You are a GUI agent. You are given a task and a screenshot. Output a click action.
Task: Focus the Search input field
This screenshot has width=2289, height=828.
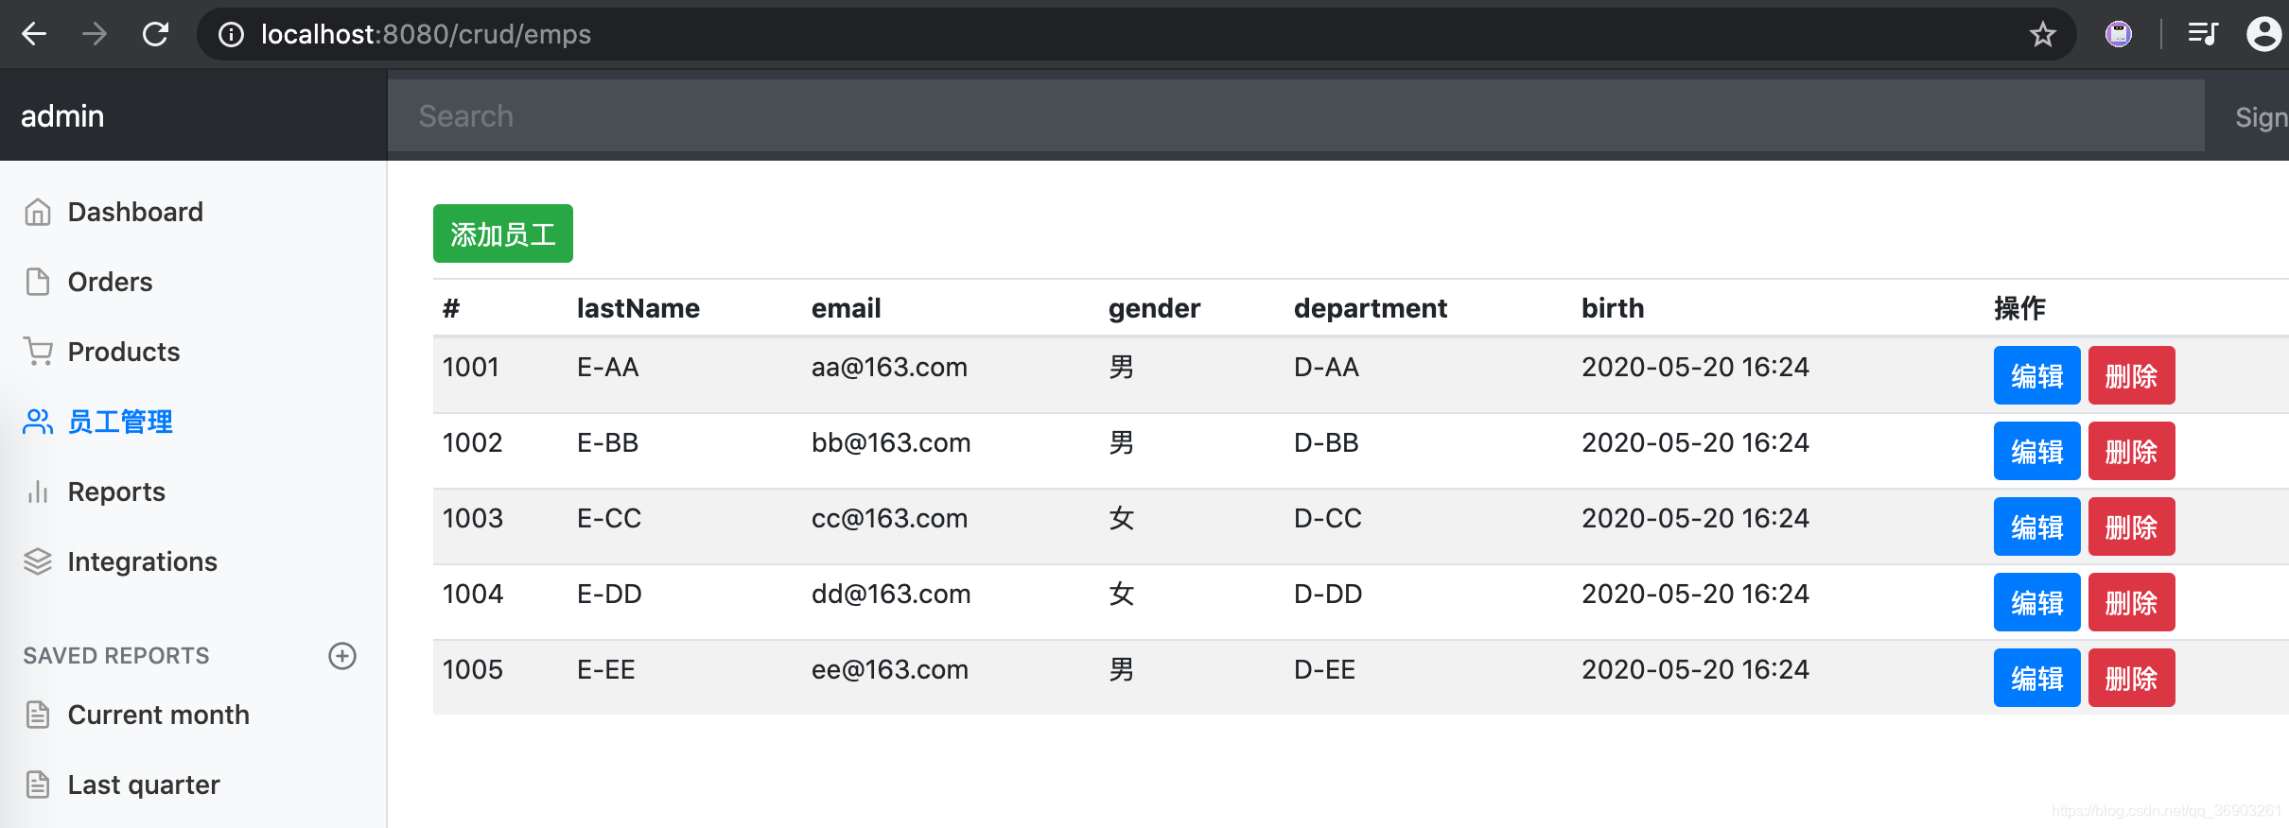pos(1296,115)
